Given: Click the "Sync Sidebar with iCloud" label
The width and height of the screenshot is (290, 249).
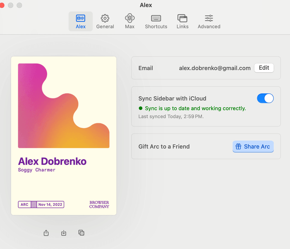Looking at the screenshot, I should 172,98.
